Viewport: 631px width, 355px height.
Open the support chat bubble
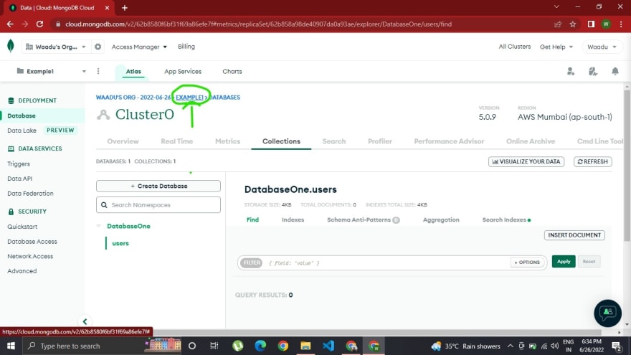[607, 313]
